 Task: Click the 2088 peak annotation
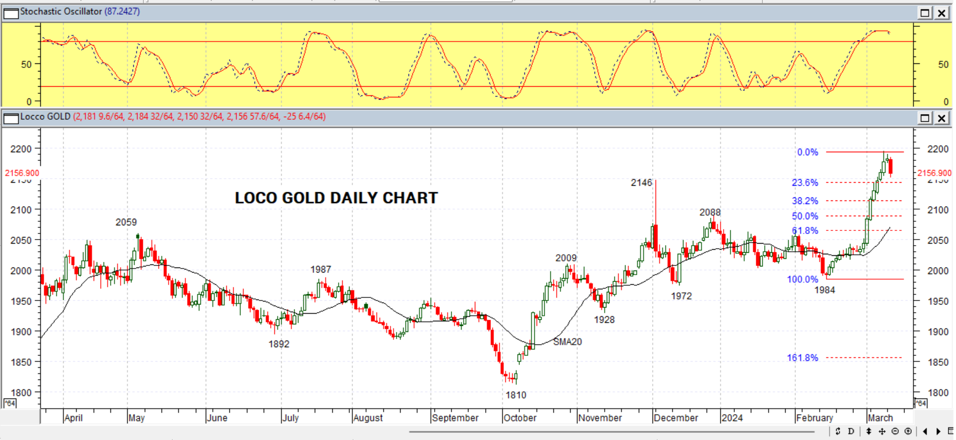click(710, 213)
